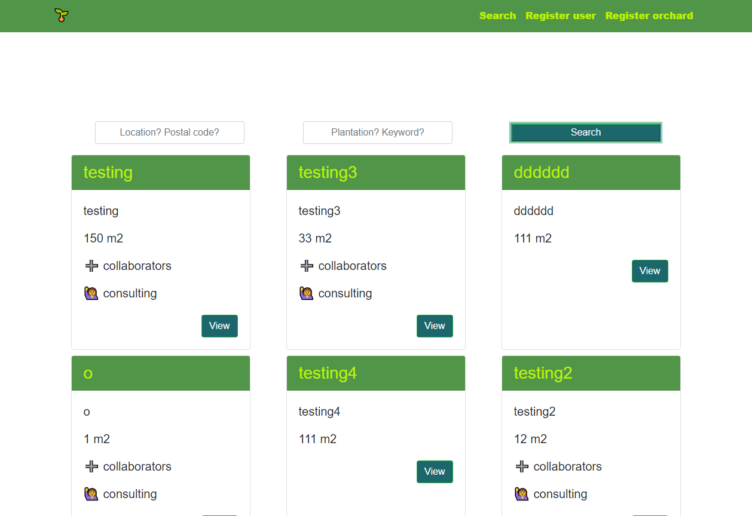The image size is (752, 516).
Task: Click the 111 m2 text in testing4 card
Action: pos(317,439)
